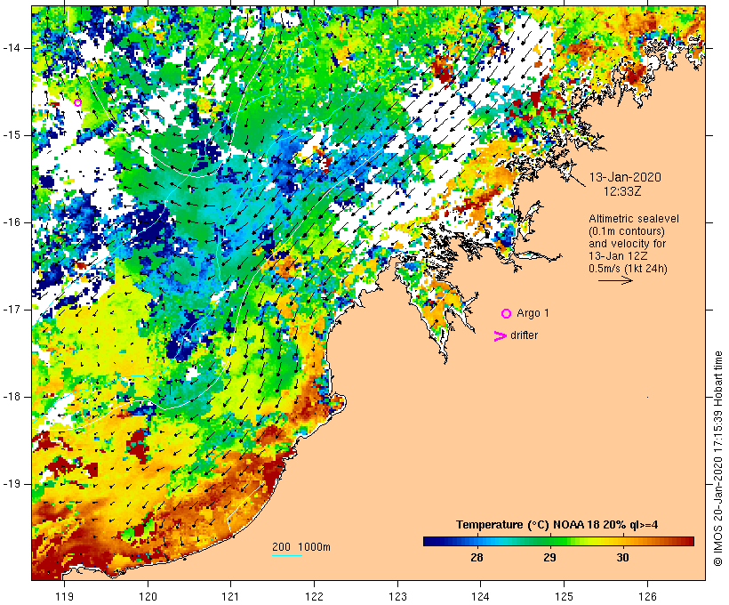Click the temperature color bar at 29

click(549, 541)
